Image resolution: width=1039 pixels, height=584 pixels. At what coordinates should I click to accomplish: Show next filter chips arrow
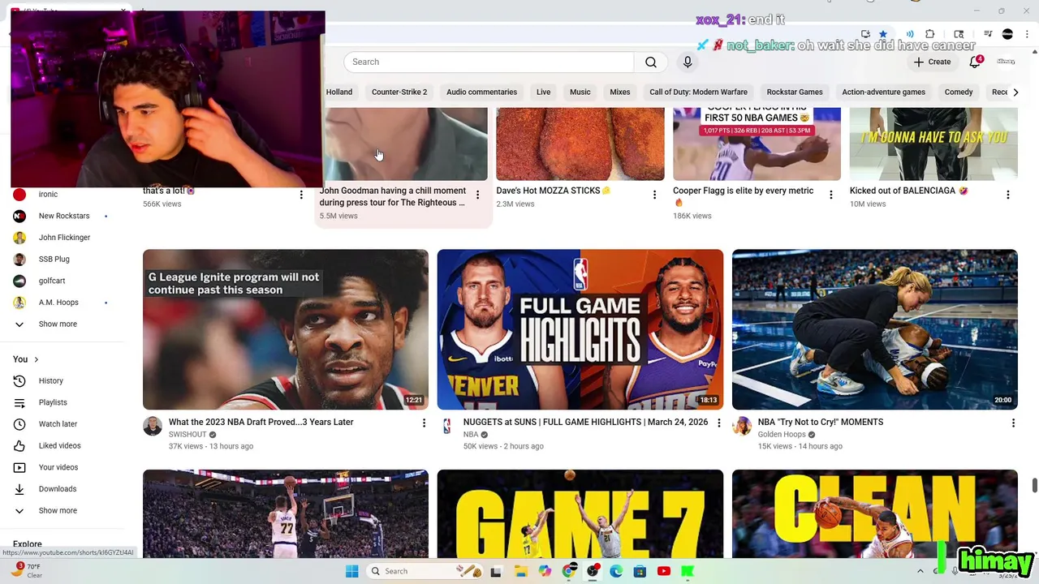pyautogui.click(x=1015, y=92)
